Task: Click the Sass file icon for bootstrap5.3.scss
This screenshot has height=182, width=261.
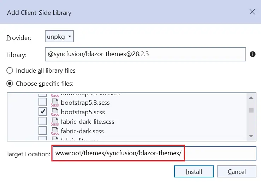Action: tap(54, 103)
